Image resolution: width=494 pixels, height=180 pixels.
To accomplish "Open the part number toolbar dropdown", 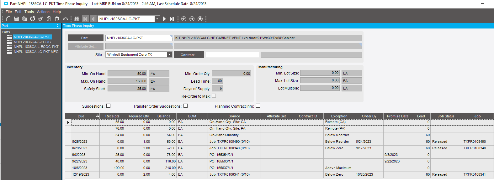I will [157, 19].
